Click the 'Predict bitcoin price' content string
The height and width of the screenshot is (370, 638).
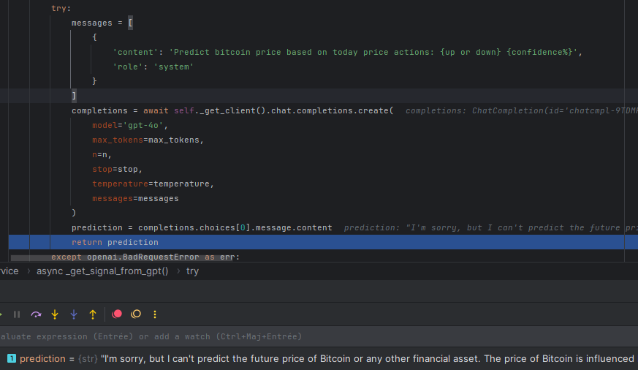(x=373, y=52)
